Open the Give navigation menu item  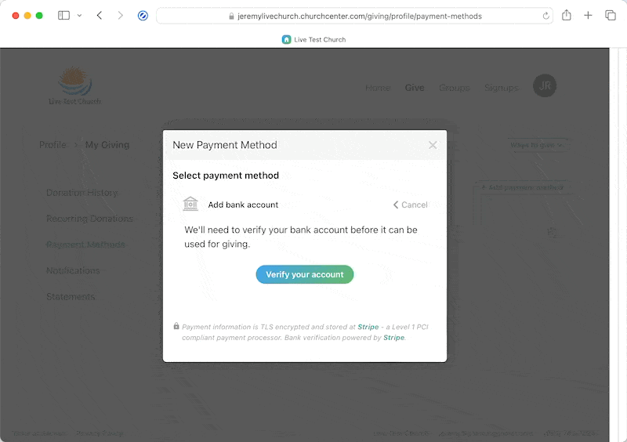point(415,88)
